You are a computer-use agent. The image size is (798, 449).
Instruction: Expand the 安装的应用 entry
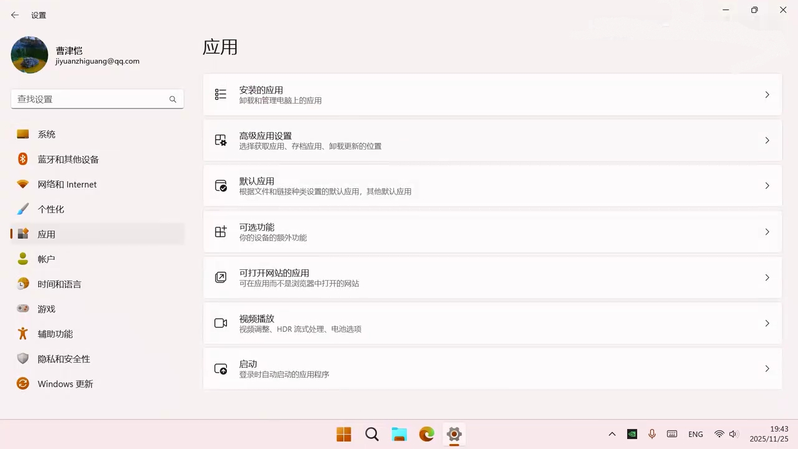(493, 95)
